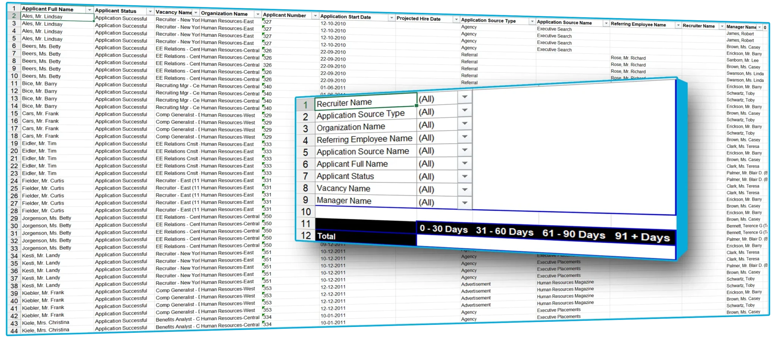776x338 pixels.
Task: Select row 12 header in the pivot sheet
Action: [x=305, y=235]
